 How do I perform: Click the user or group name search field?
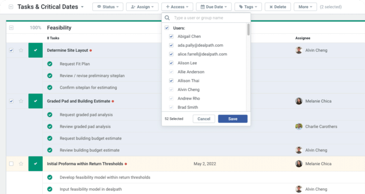(x=207, y=18)
